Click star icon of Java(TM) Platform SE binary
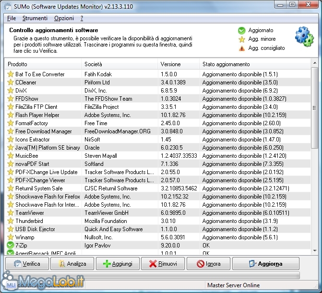Screen dimensions: 322x293 point(10,148)
